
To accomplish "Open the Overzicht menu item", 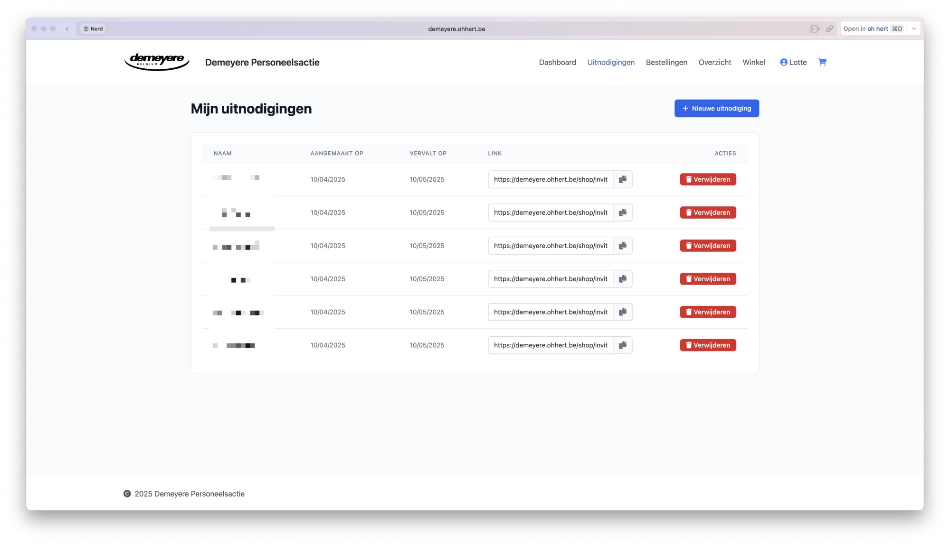I will pos(714,62).
